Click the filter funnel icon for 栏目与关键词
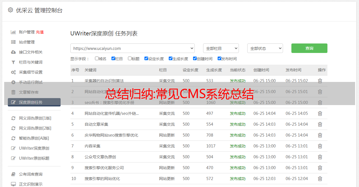359x187 pixels. coord(13,62)
